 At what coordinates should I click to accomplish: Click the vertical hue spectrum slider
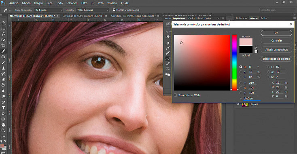point(235,63)
